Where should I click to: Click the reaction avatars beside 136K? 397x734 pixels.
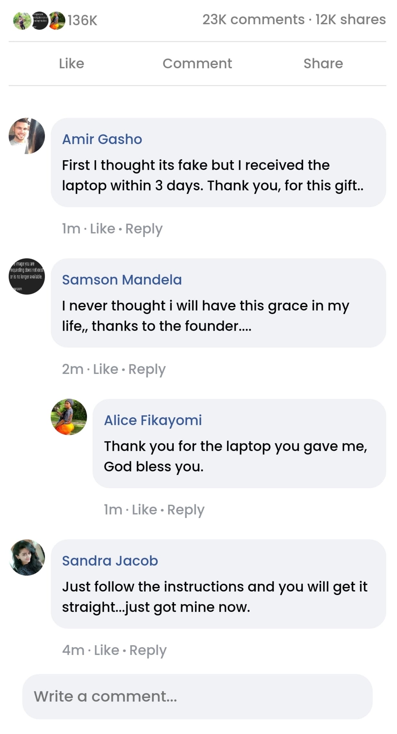[x=39, y=20]
